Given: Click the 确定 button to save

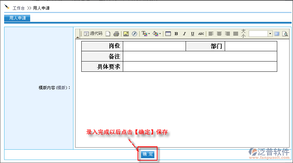Looking at the screenshot, I should [148, 154].
